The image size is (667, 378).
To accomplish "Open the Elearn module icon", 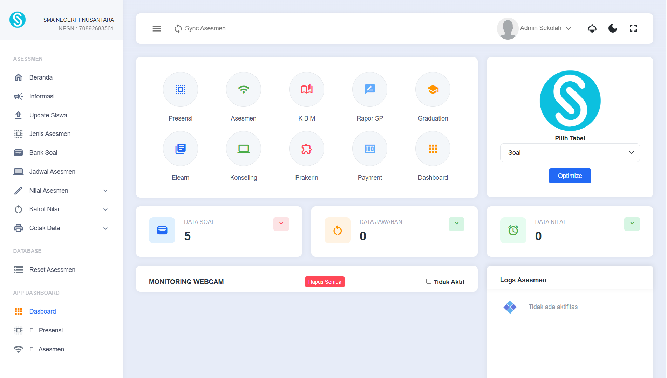I will coord(181,149).
